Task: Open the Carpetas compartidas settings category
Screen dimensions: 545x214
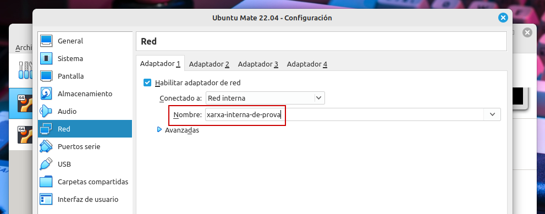Action: (x=85, y=182)
